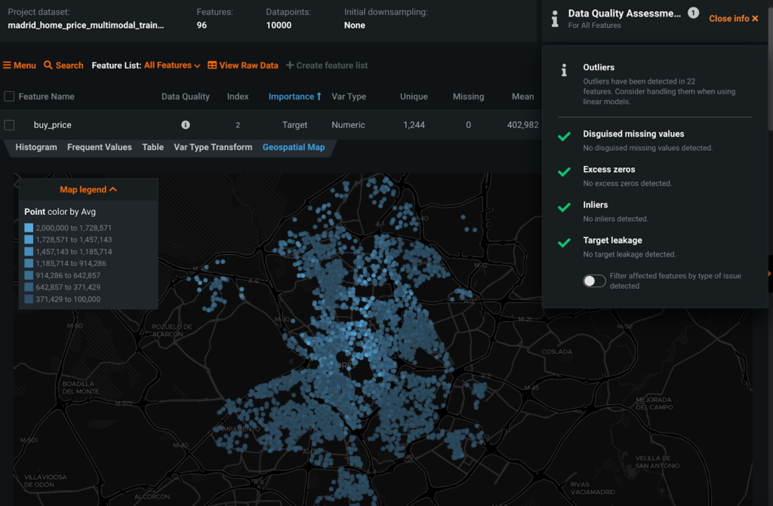Click the buy_price feature name

[52, 124]
